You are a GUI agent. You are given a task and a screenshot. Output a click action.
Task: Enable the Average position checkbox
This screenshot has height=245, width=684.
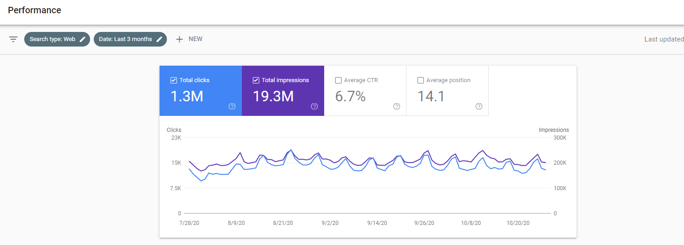421,80
